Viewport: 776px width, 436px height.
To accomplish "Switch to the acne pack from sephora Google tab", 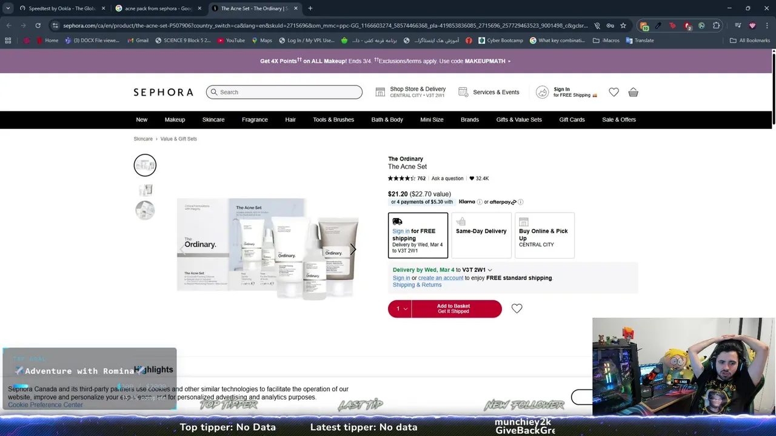I will tap(158, 8).
